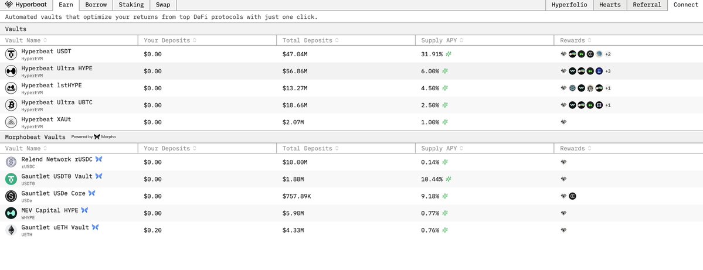
Task: Click the Ultra UBTC bitcoin icon
Action: point(11,105)
